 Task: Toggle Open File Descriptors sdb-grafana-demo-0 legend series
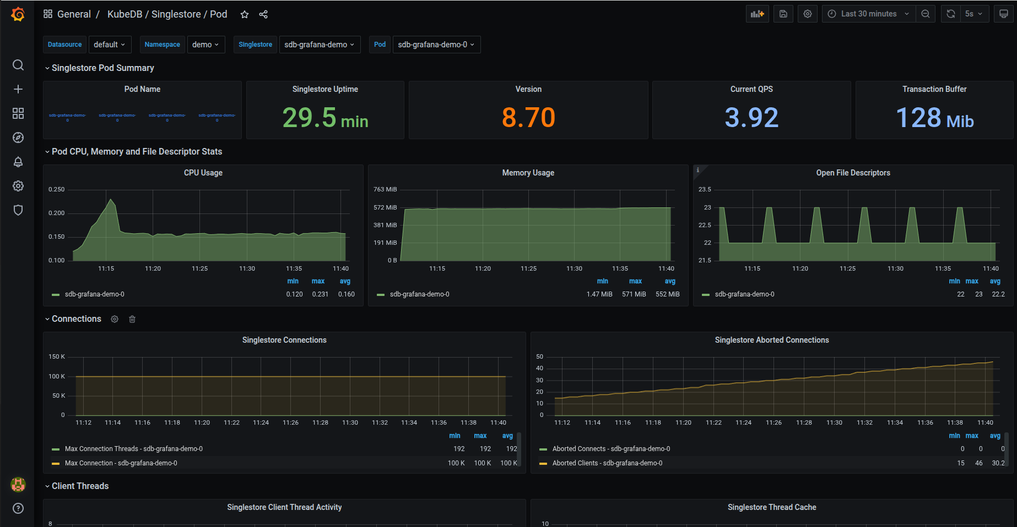[x=744, y=294]
